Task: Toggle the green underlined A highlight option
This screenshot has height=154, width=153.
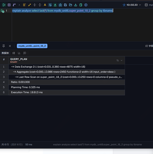Action: (55, 5)
